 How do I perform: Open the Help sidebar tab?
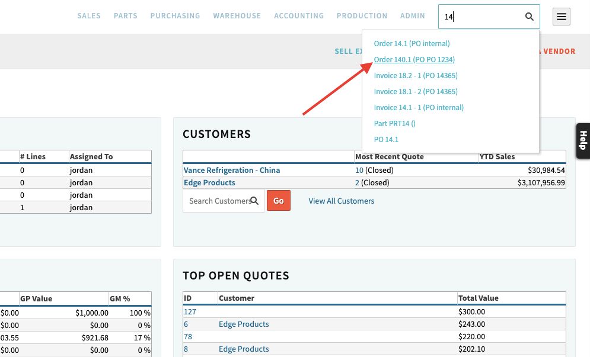click(582, 141)
